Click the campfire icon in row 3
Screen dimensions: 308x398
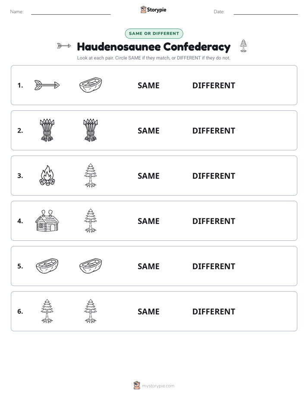47,175
